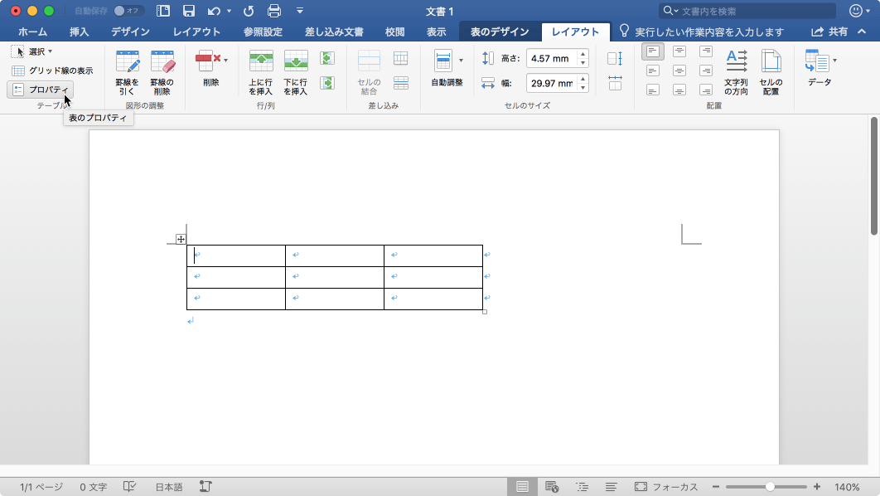The width and height of the screenshot is (880, 496).
Task: Align cell text top center
Action: [x=679, y=51]
